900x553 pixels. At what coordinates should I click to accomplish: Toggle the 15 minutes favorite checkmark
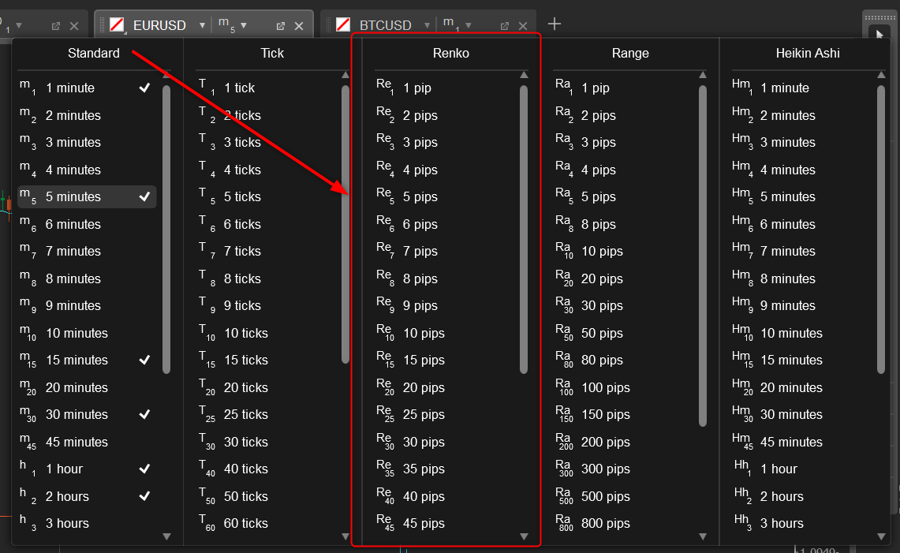point(144,360)
